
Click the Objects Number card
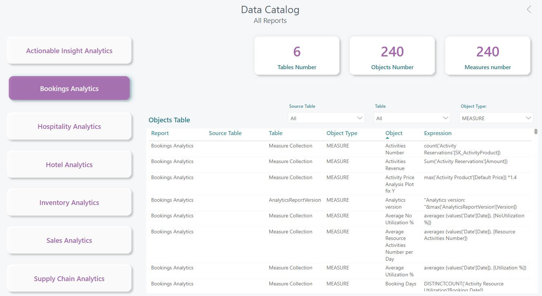392,56
